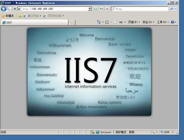Click the printer icon
The image size is (184, 140).
click(121, 22)
